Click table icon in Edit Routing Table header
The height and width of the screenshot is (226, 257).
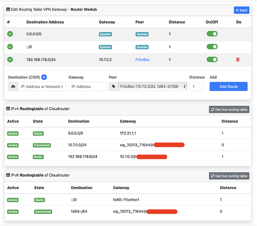click(x=8, y=9)
